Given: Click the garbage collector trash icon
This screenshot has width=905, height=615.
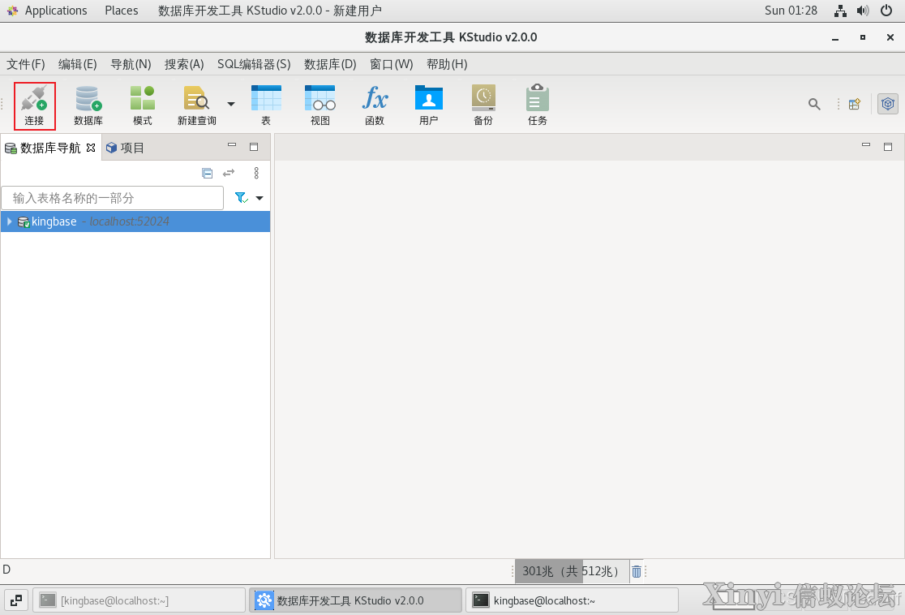Looking at the screenshot, I should pos(637,572).
